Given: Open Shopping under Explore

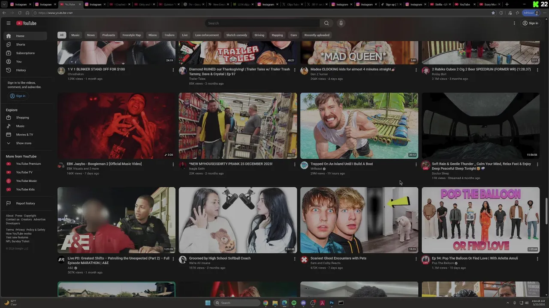Looking at the screenshot, I should 25,118.
